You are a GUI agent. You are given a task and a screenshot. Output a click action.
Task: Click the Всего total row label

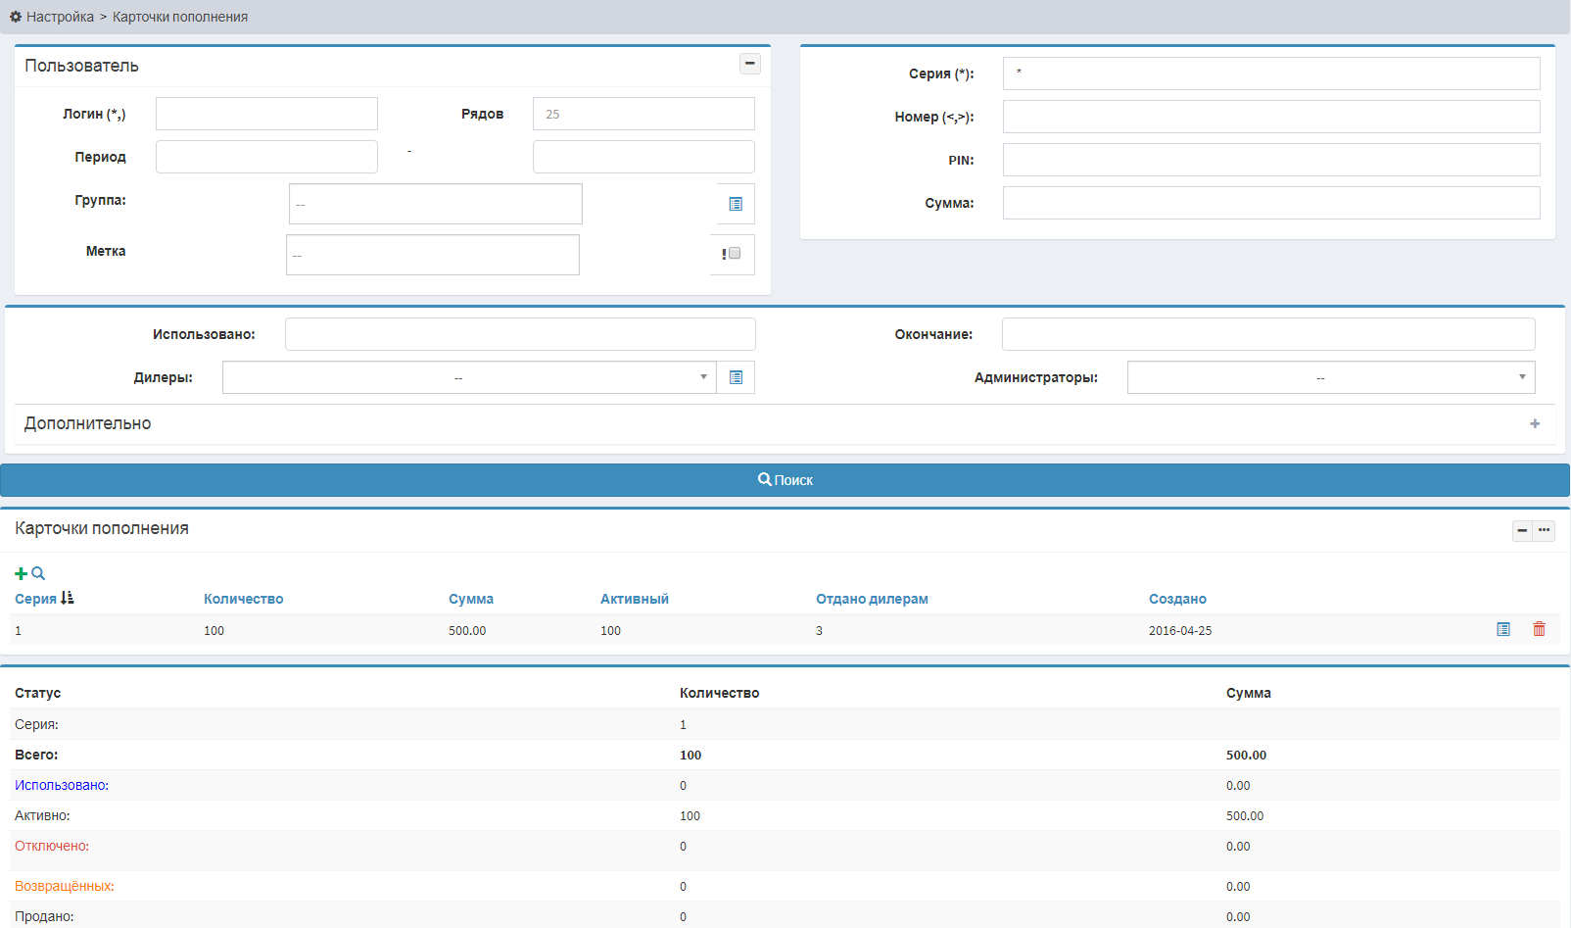[x=36, y=755]
